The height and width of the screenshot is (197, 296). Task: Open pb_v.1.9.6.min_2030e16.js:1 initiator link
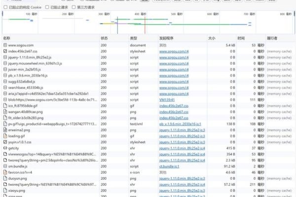coord(180,124)
